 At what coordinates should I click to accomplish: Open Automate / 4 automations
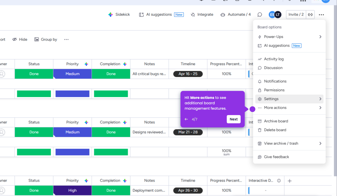(236, 15)
